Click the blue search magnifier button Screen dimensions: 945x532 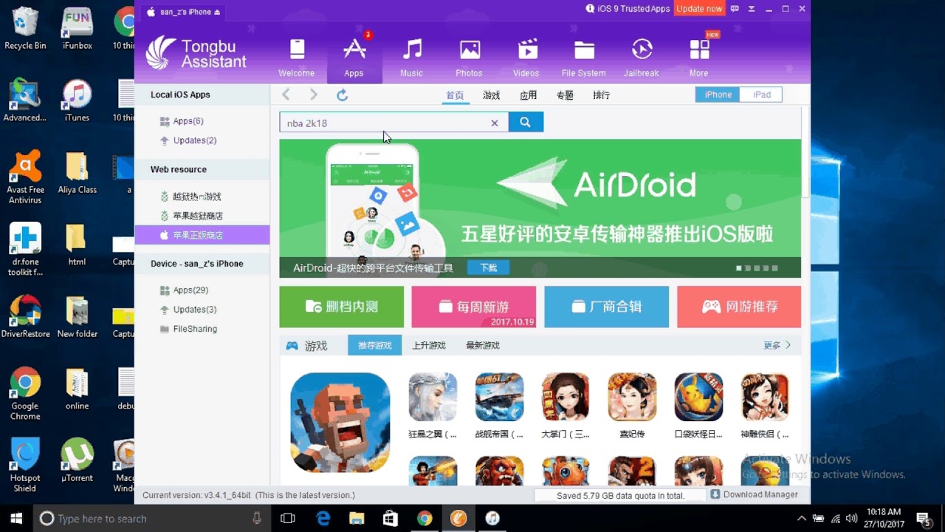point(526,122)
